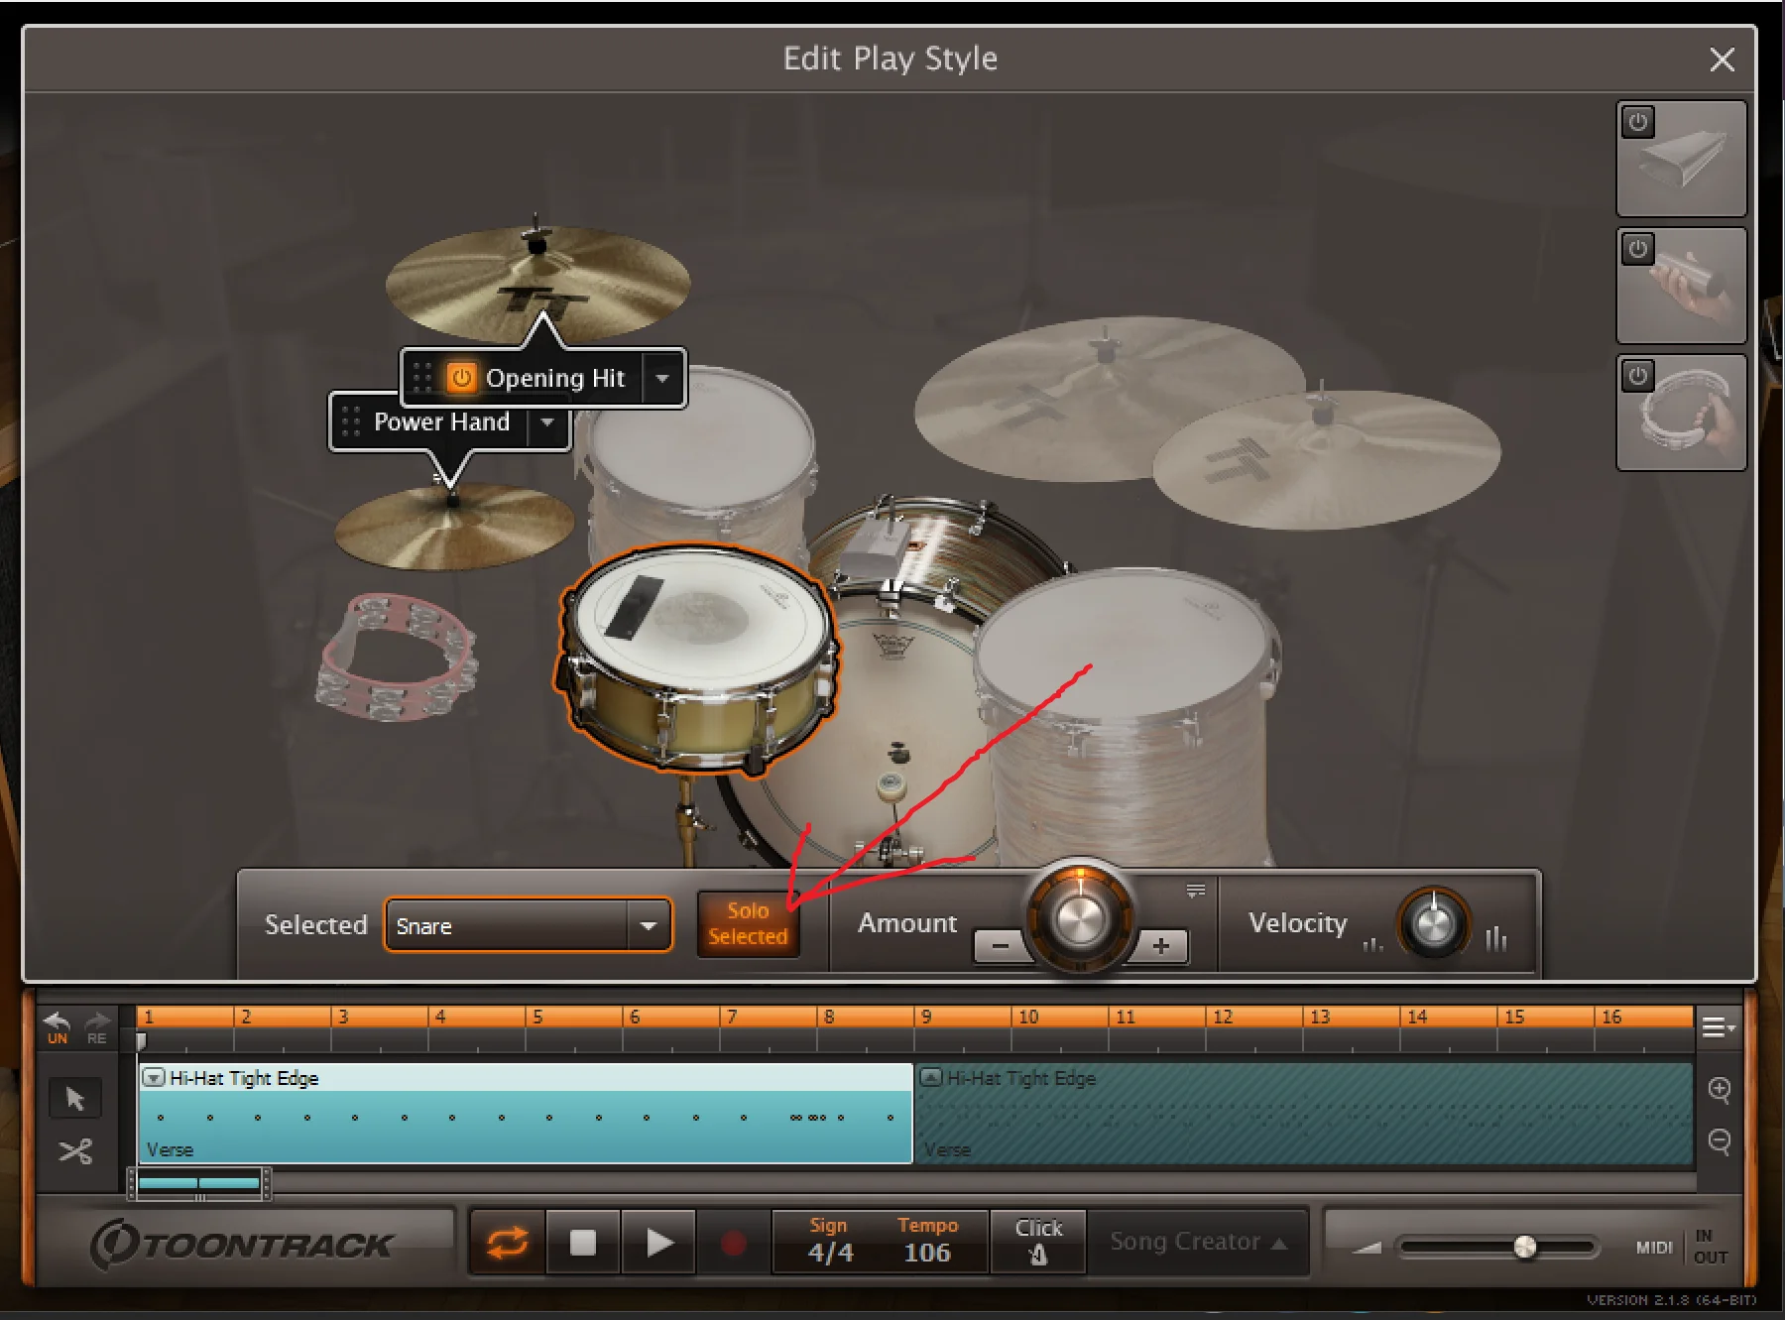
Task: Click the Opening Hit drag handle dots
Action: click(421, 378)
